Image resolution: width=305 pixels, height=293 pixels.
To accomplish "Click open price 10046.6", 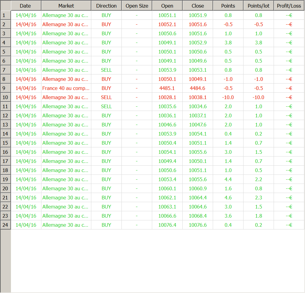I will [167, 125].
